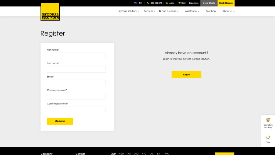275x155 pixels.
Task: Click the Company footer heading
Action: (x=47, y=154)
